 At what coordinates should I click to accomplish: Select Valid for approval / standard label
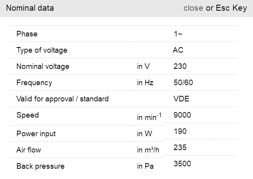[62, 99]
